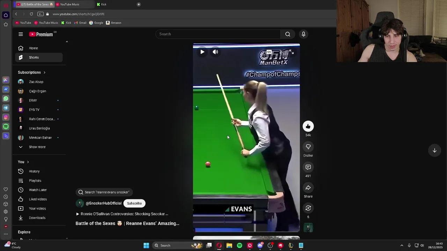Screen dimensions: 447x251
Task: Share this Short
Action: pyautogui.click(x=308, y=188)
